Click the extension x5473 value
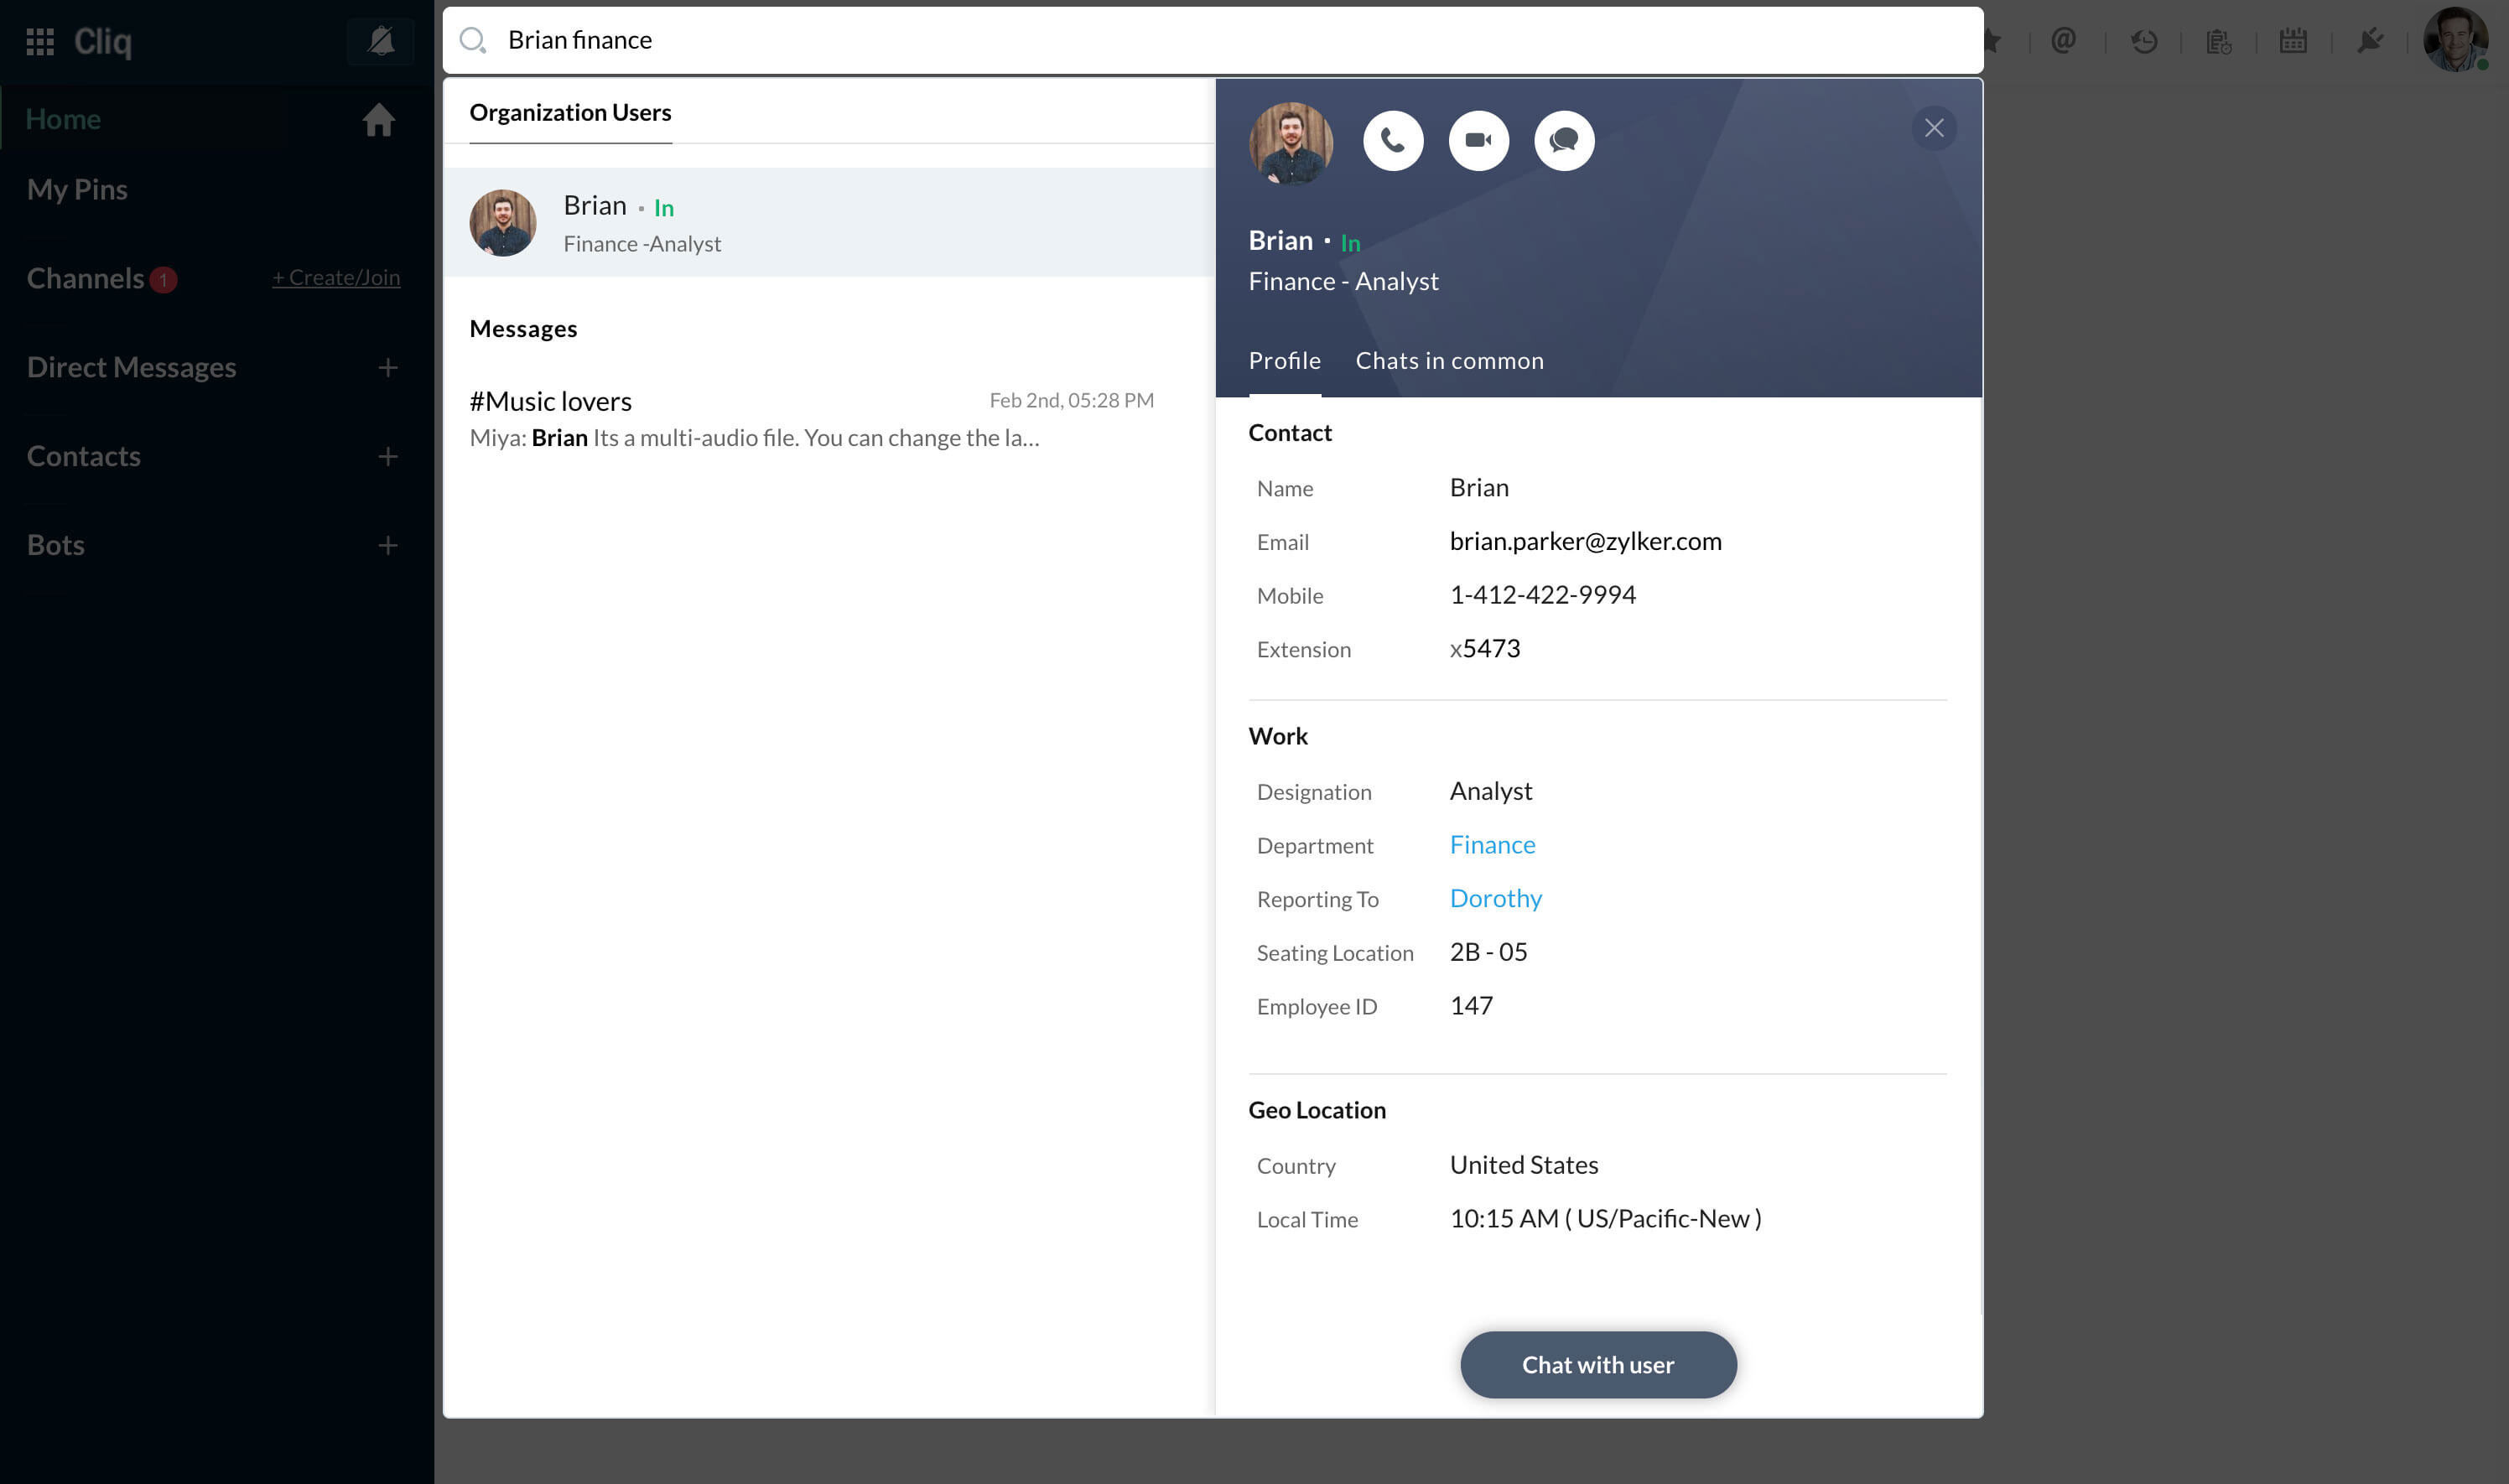The image size is (2509, 1484). point(1485,649)
